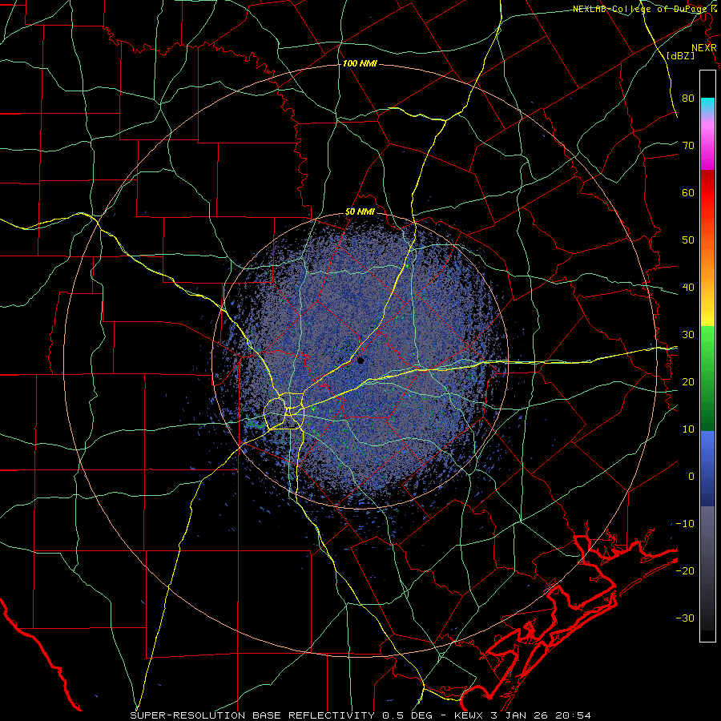Click the 20 value on the color scale
The image size is (721, 721).
688,381
